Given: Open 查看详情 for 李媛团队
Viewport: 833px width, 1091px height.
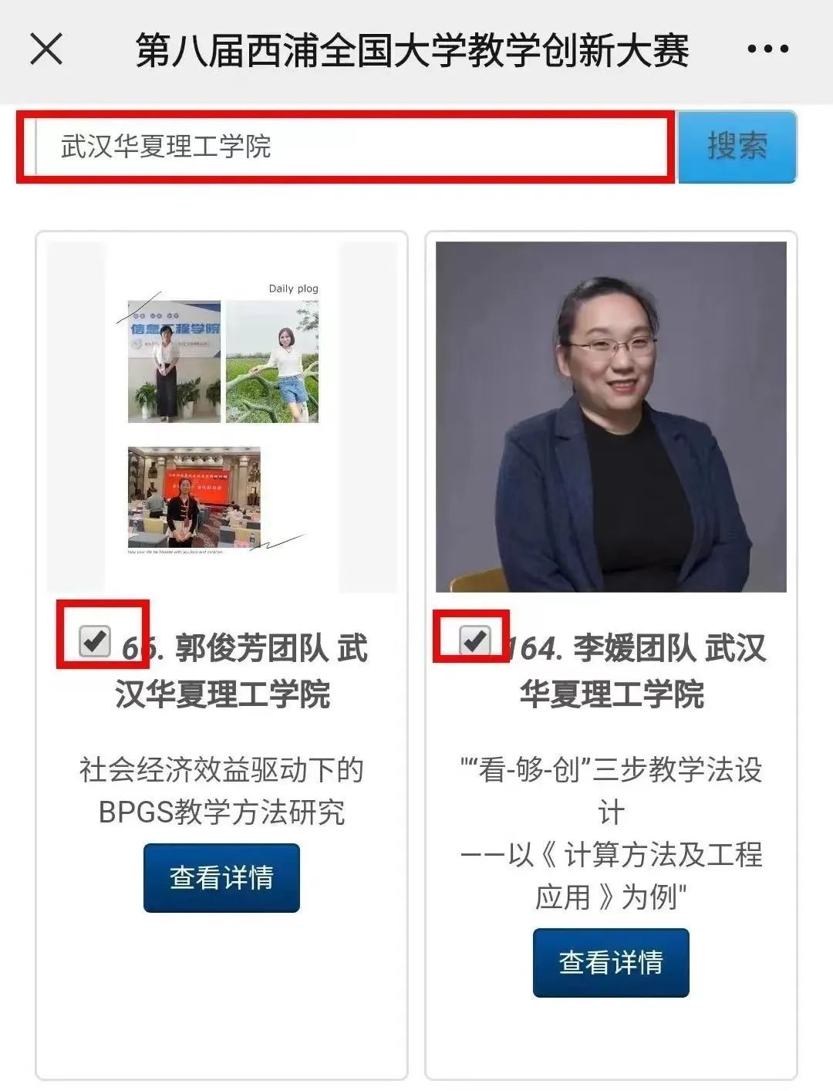Looking at the screenshot, I should click(611, 963).
